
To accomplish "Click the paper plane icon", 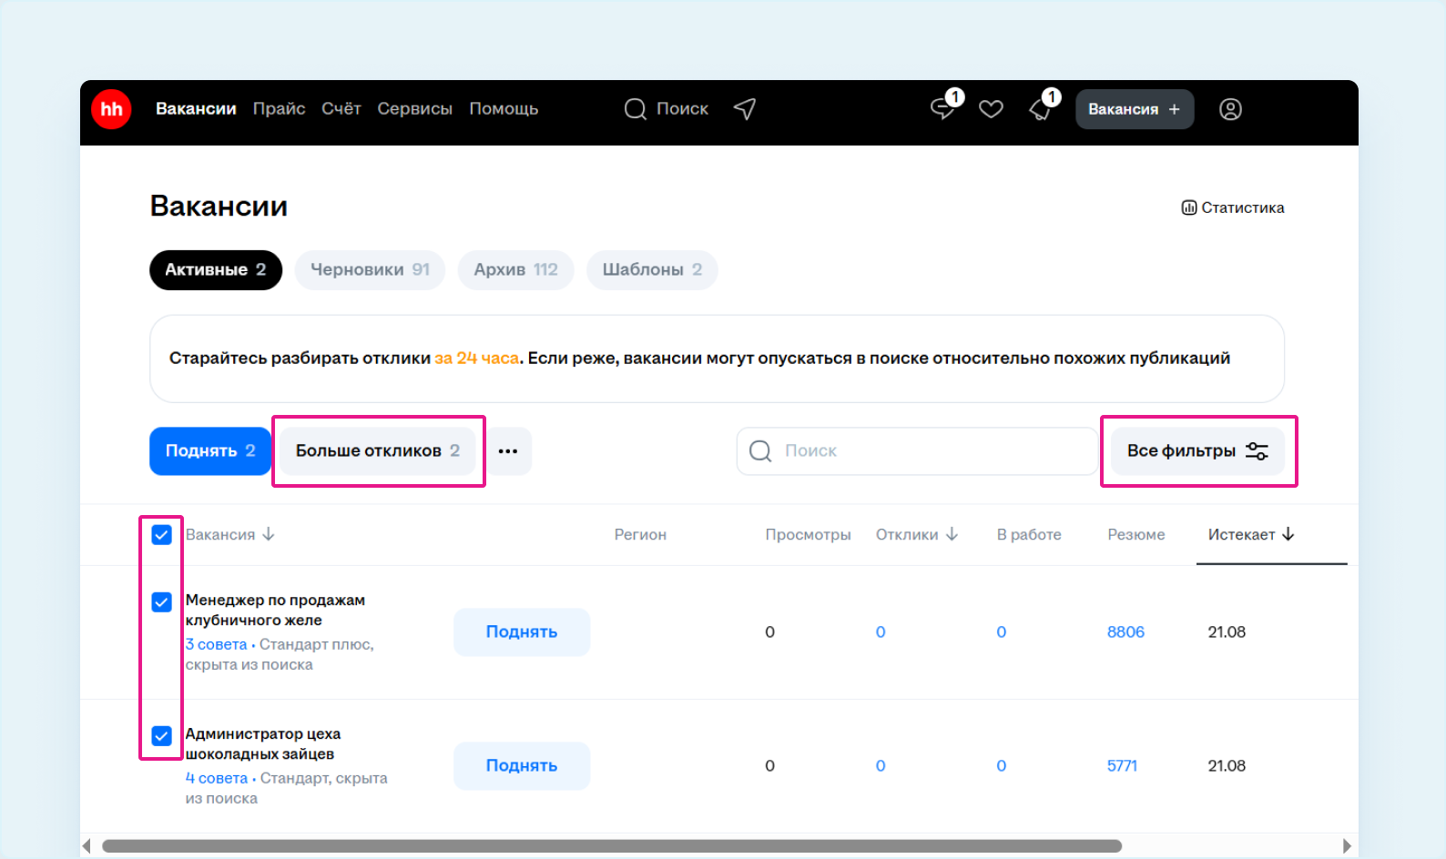I will click(x=745, y=109).
